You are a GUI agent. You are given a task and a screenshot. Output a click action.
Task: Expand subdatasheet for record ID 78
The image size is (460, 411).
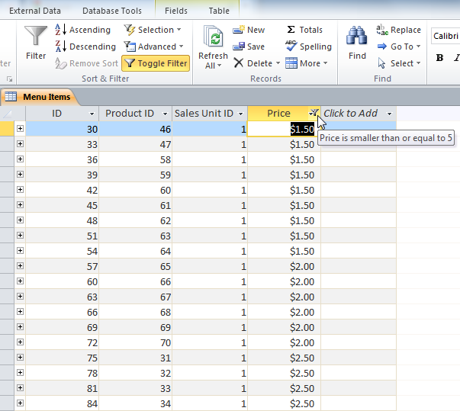click(x=20, y=372)
